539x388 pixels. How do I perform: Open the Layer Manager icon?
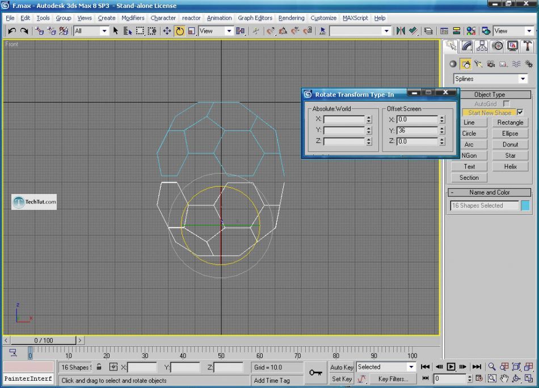click(428, 31)
